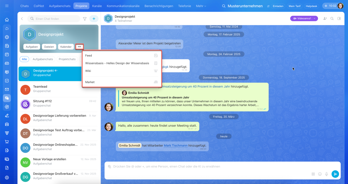This screenshot has width=348, height=184.
Task: Click the Aufgaben button under Designprojekt
Action: (x=32, y=47)
